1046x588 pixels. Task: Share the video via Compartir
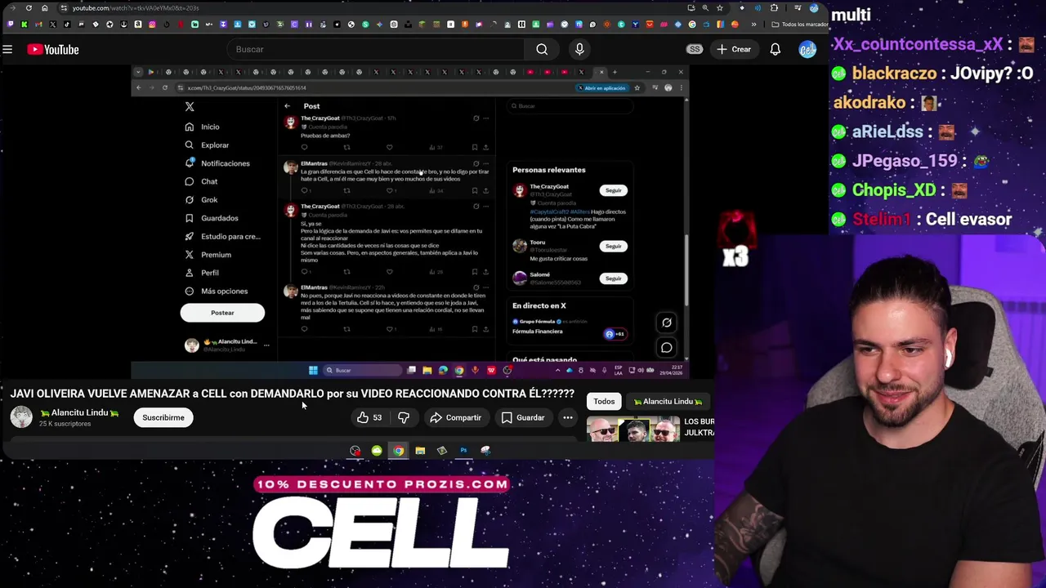coord(455,417)
